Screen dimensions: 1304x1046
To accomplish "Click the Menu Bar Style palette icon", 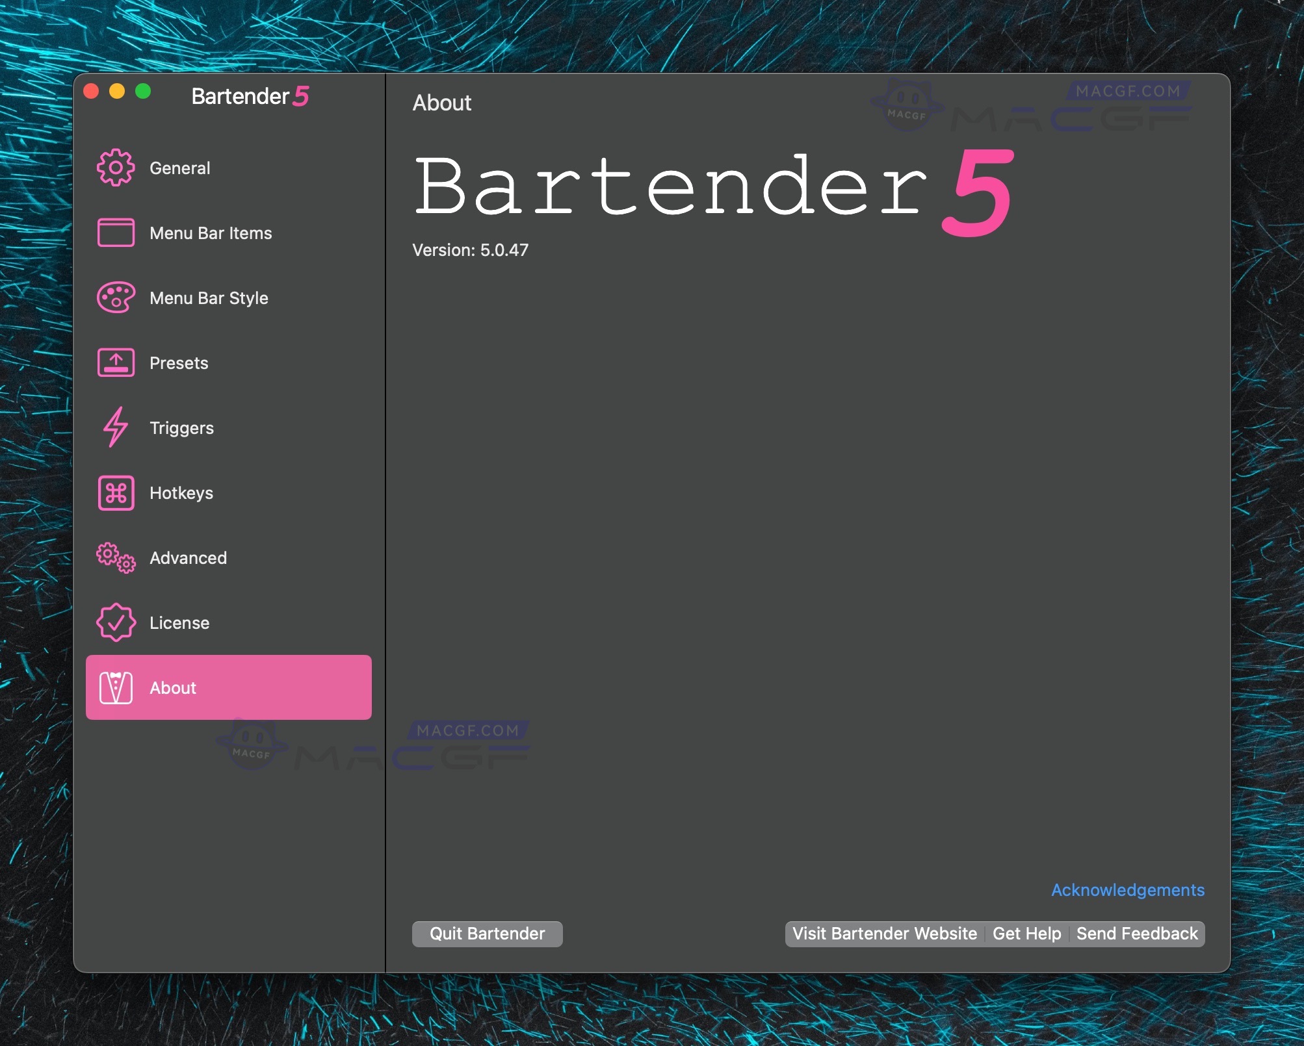I will coord(116,298).
